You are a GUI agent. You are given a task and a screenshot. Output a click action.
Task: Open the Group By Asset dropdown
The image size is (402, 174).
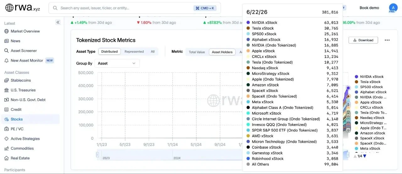tap(117, 63)
